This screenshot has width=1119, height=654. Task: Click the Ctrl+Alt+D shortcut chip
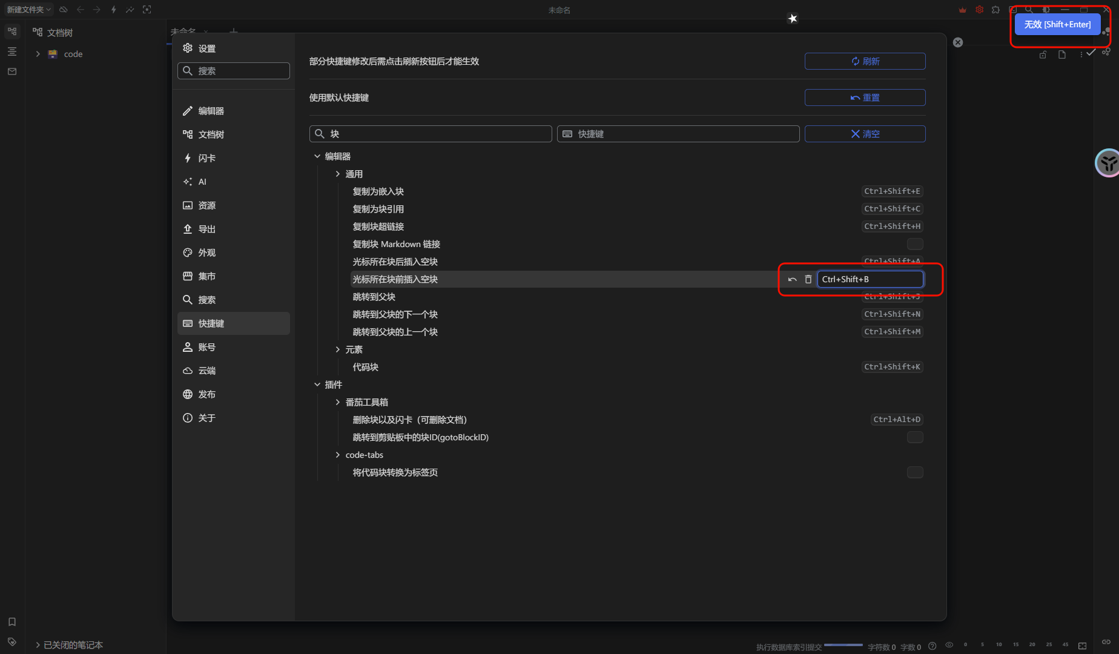point(897,420)
